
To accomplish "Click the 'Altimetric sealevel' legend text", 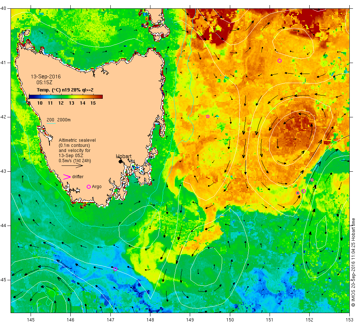I will point(77,140).
